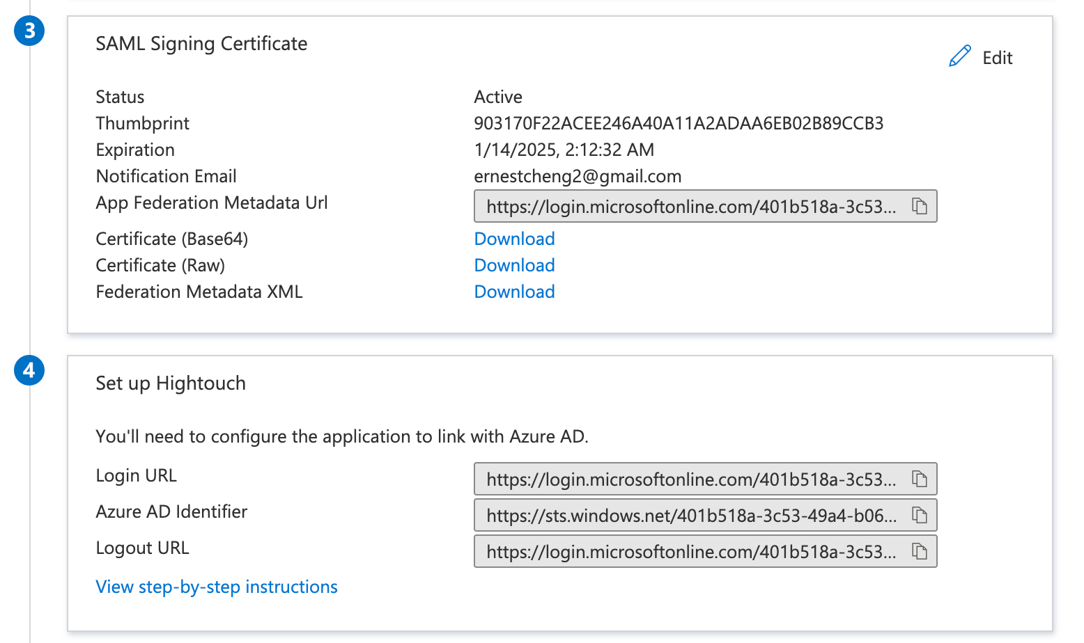Click the Certificate (Base64) label

click(x=172, y=239)
